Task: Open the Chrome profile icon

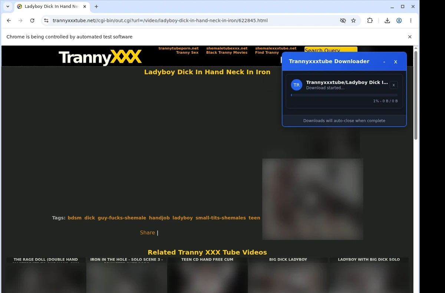Action: [x=399, y=21]
